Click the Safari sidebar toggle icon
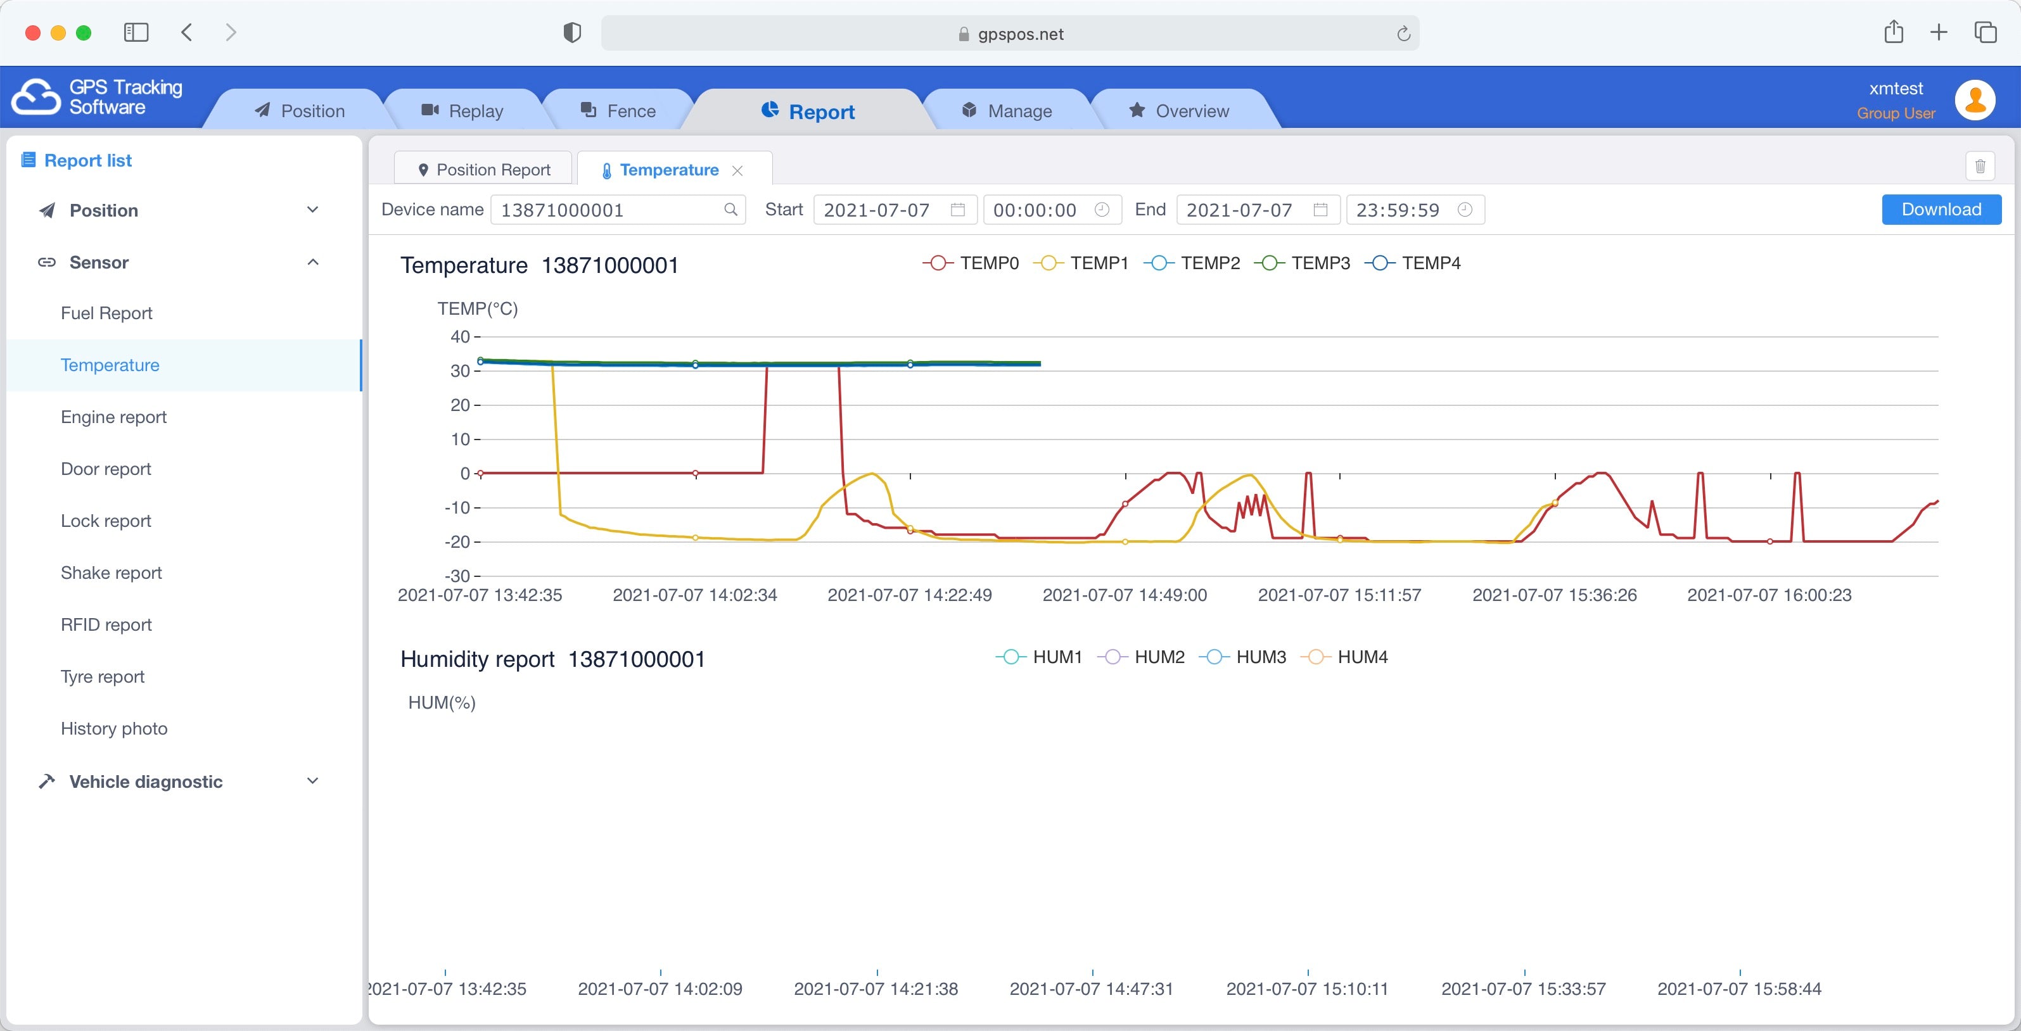Screen dimensions: 2021x1031 point(136,32)
